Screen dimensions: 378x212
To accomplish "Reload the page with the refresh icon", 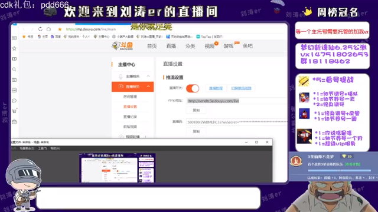I will [40, 29].
